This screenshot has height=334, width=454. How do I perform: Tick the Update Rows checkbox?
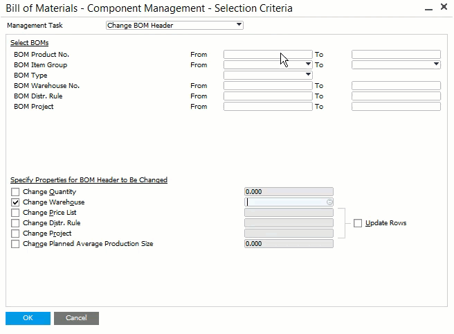click(358, 223)
